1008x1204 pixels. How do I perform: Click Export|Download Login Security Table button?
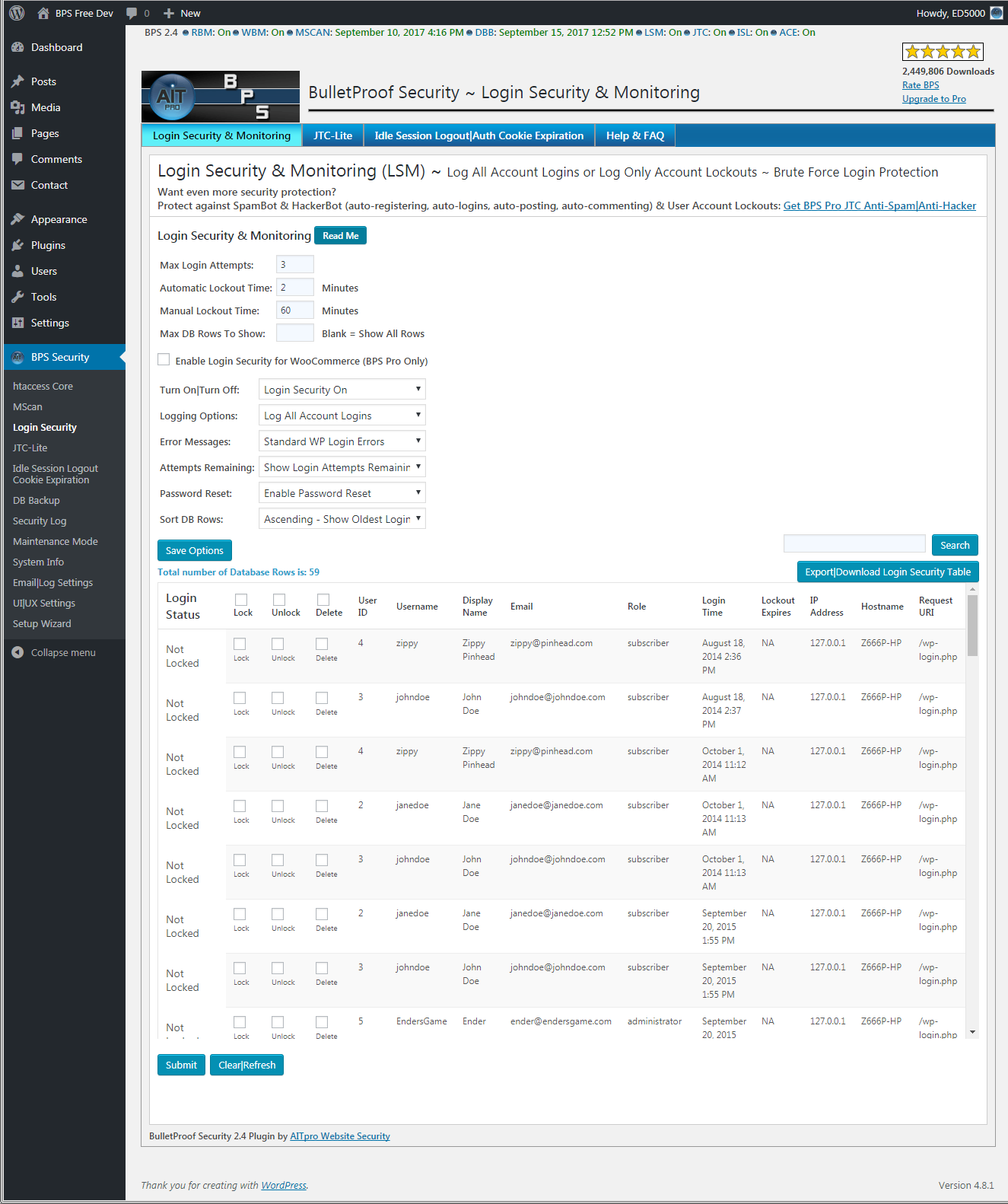[x=888, y=572]
